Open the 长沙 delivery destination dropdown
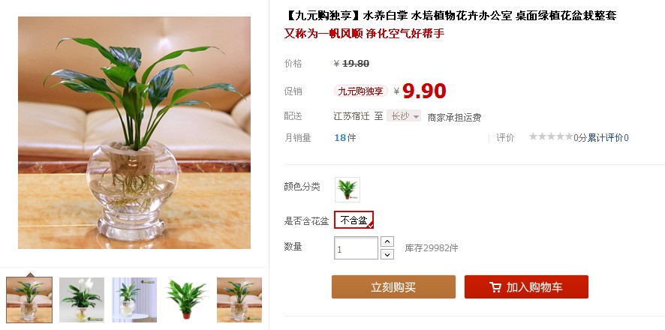This screenshot has width=665, height=330. tap(403, 116)
